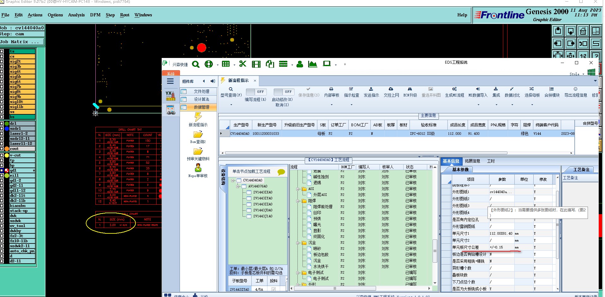Check the 2V1443IXA0 tree checkbox
The image size is (605, 297).
[249, 192]
